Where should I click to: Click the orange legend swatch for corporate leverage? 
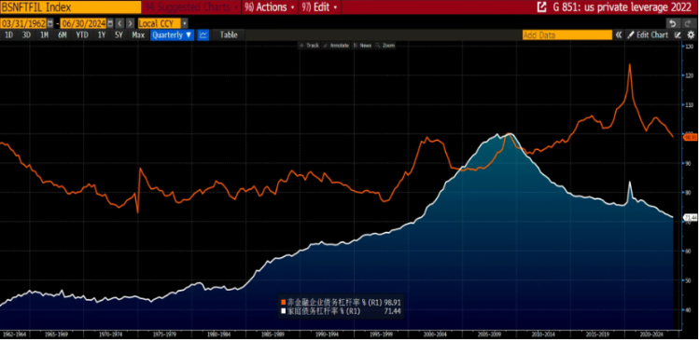coord(282,303)
